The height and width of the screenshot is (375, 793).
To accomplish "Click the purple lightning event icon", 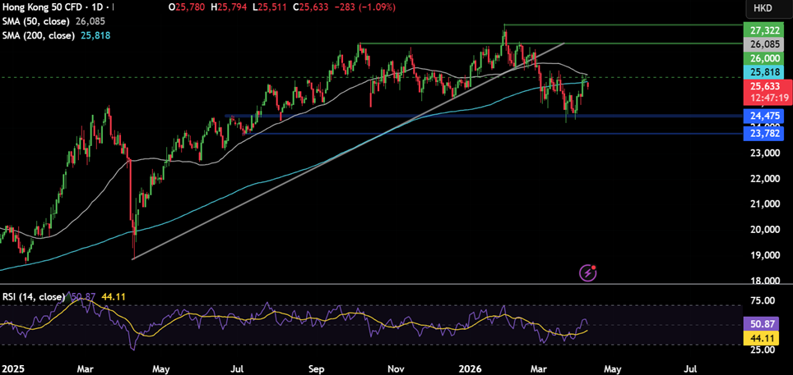I will coord(587,271).
